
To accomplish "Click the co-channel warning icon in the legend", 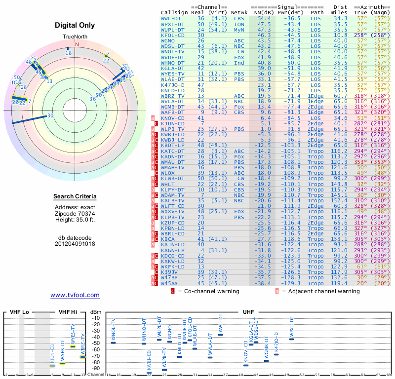I will coord(173,291).
